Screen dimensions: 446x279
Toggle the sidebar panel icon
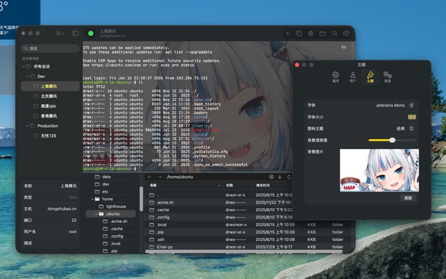pyautogui.click(x=76, y=33)
